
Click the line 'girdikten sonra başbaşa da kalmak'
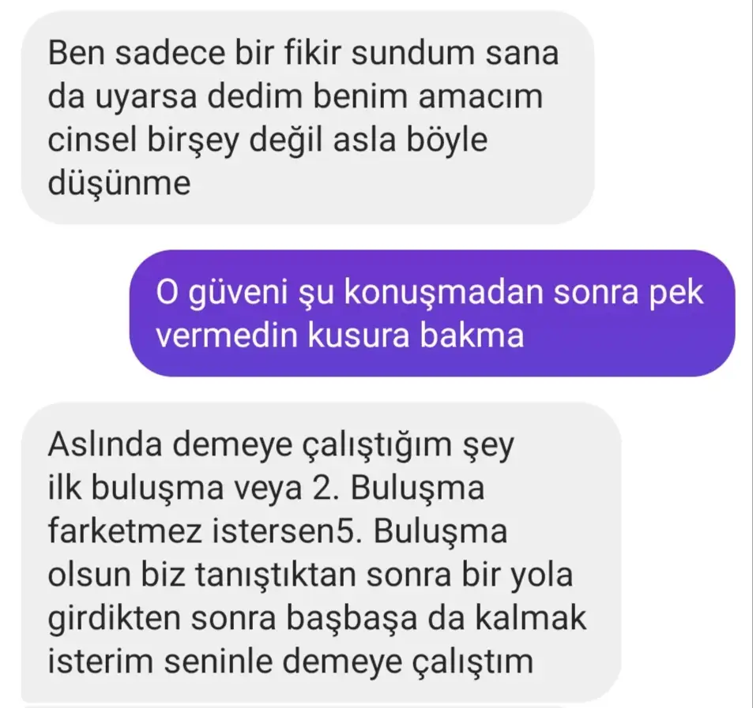(317, 619)
